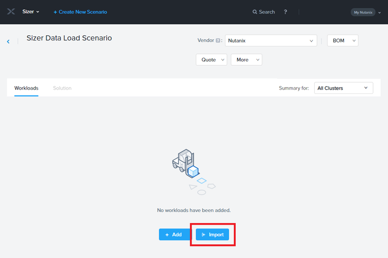
Task: Click Create New Scenario link
Action: pyautogui.click(x=80, y=12)
